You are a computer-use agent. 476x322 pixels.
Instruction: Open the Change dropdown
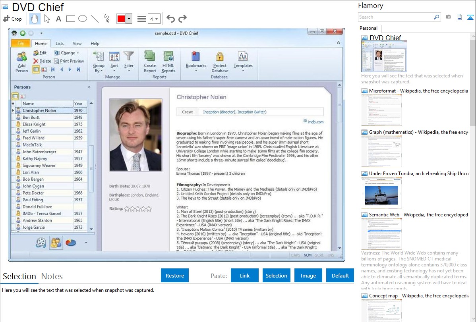[67, 53]
